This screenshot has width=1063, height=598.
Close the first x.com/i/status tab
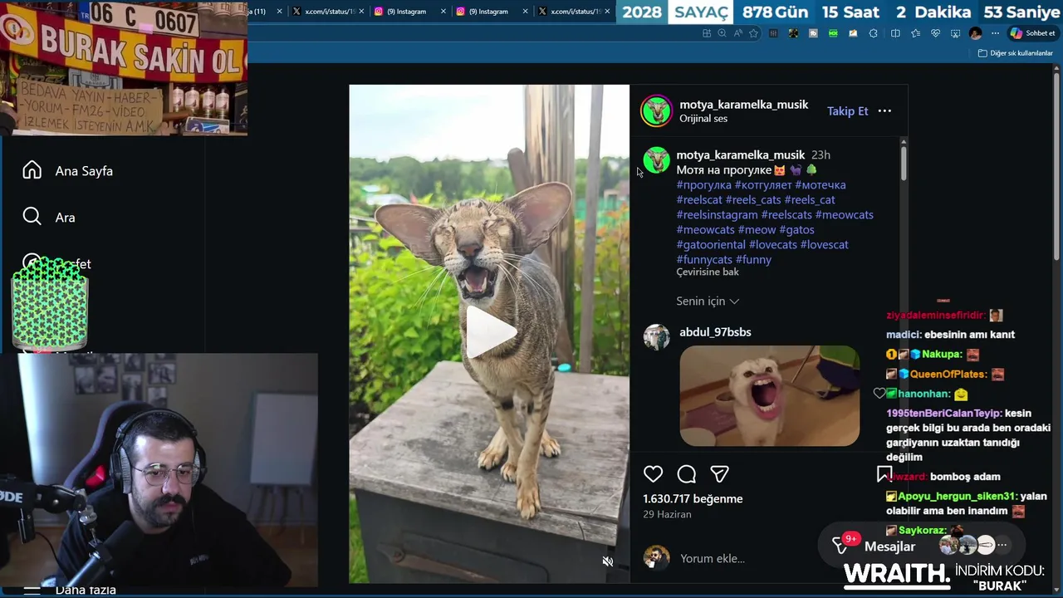(361, 12)
